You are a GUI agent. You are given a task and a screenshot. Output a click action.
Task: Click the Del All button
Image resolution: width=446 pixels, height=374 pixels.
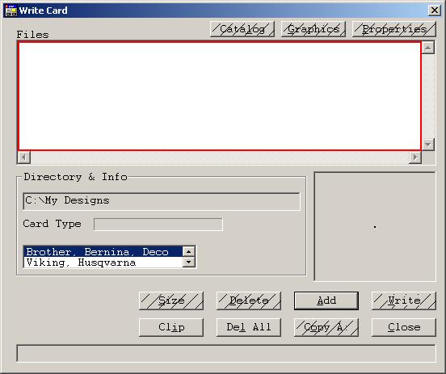[249, 327]
